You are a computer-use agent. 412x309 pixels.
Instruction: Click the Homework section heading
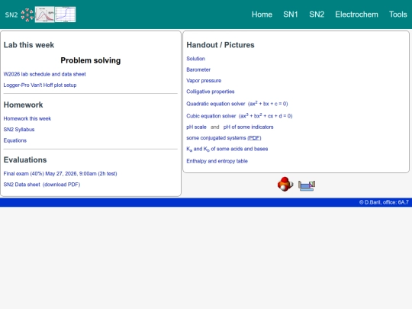click(23, 105)
